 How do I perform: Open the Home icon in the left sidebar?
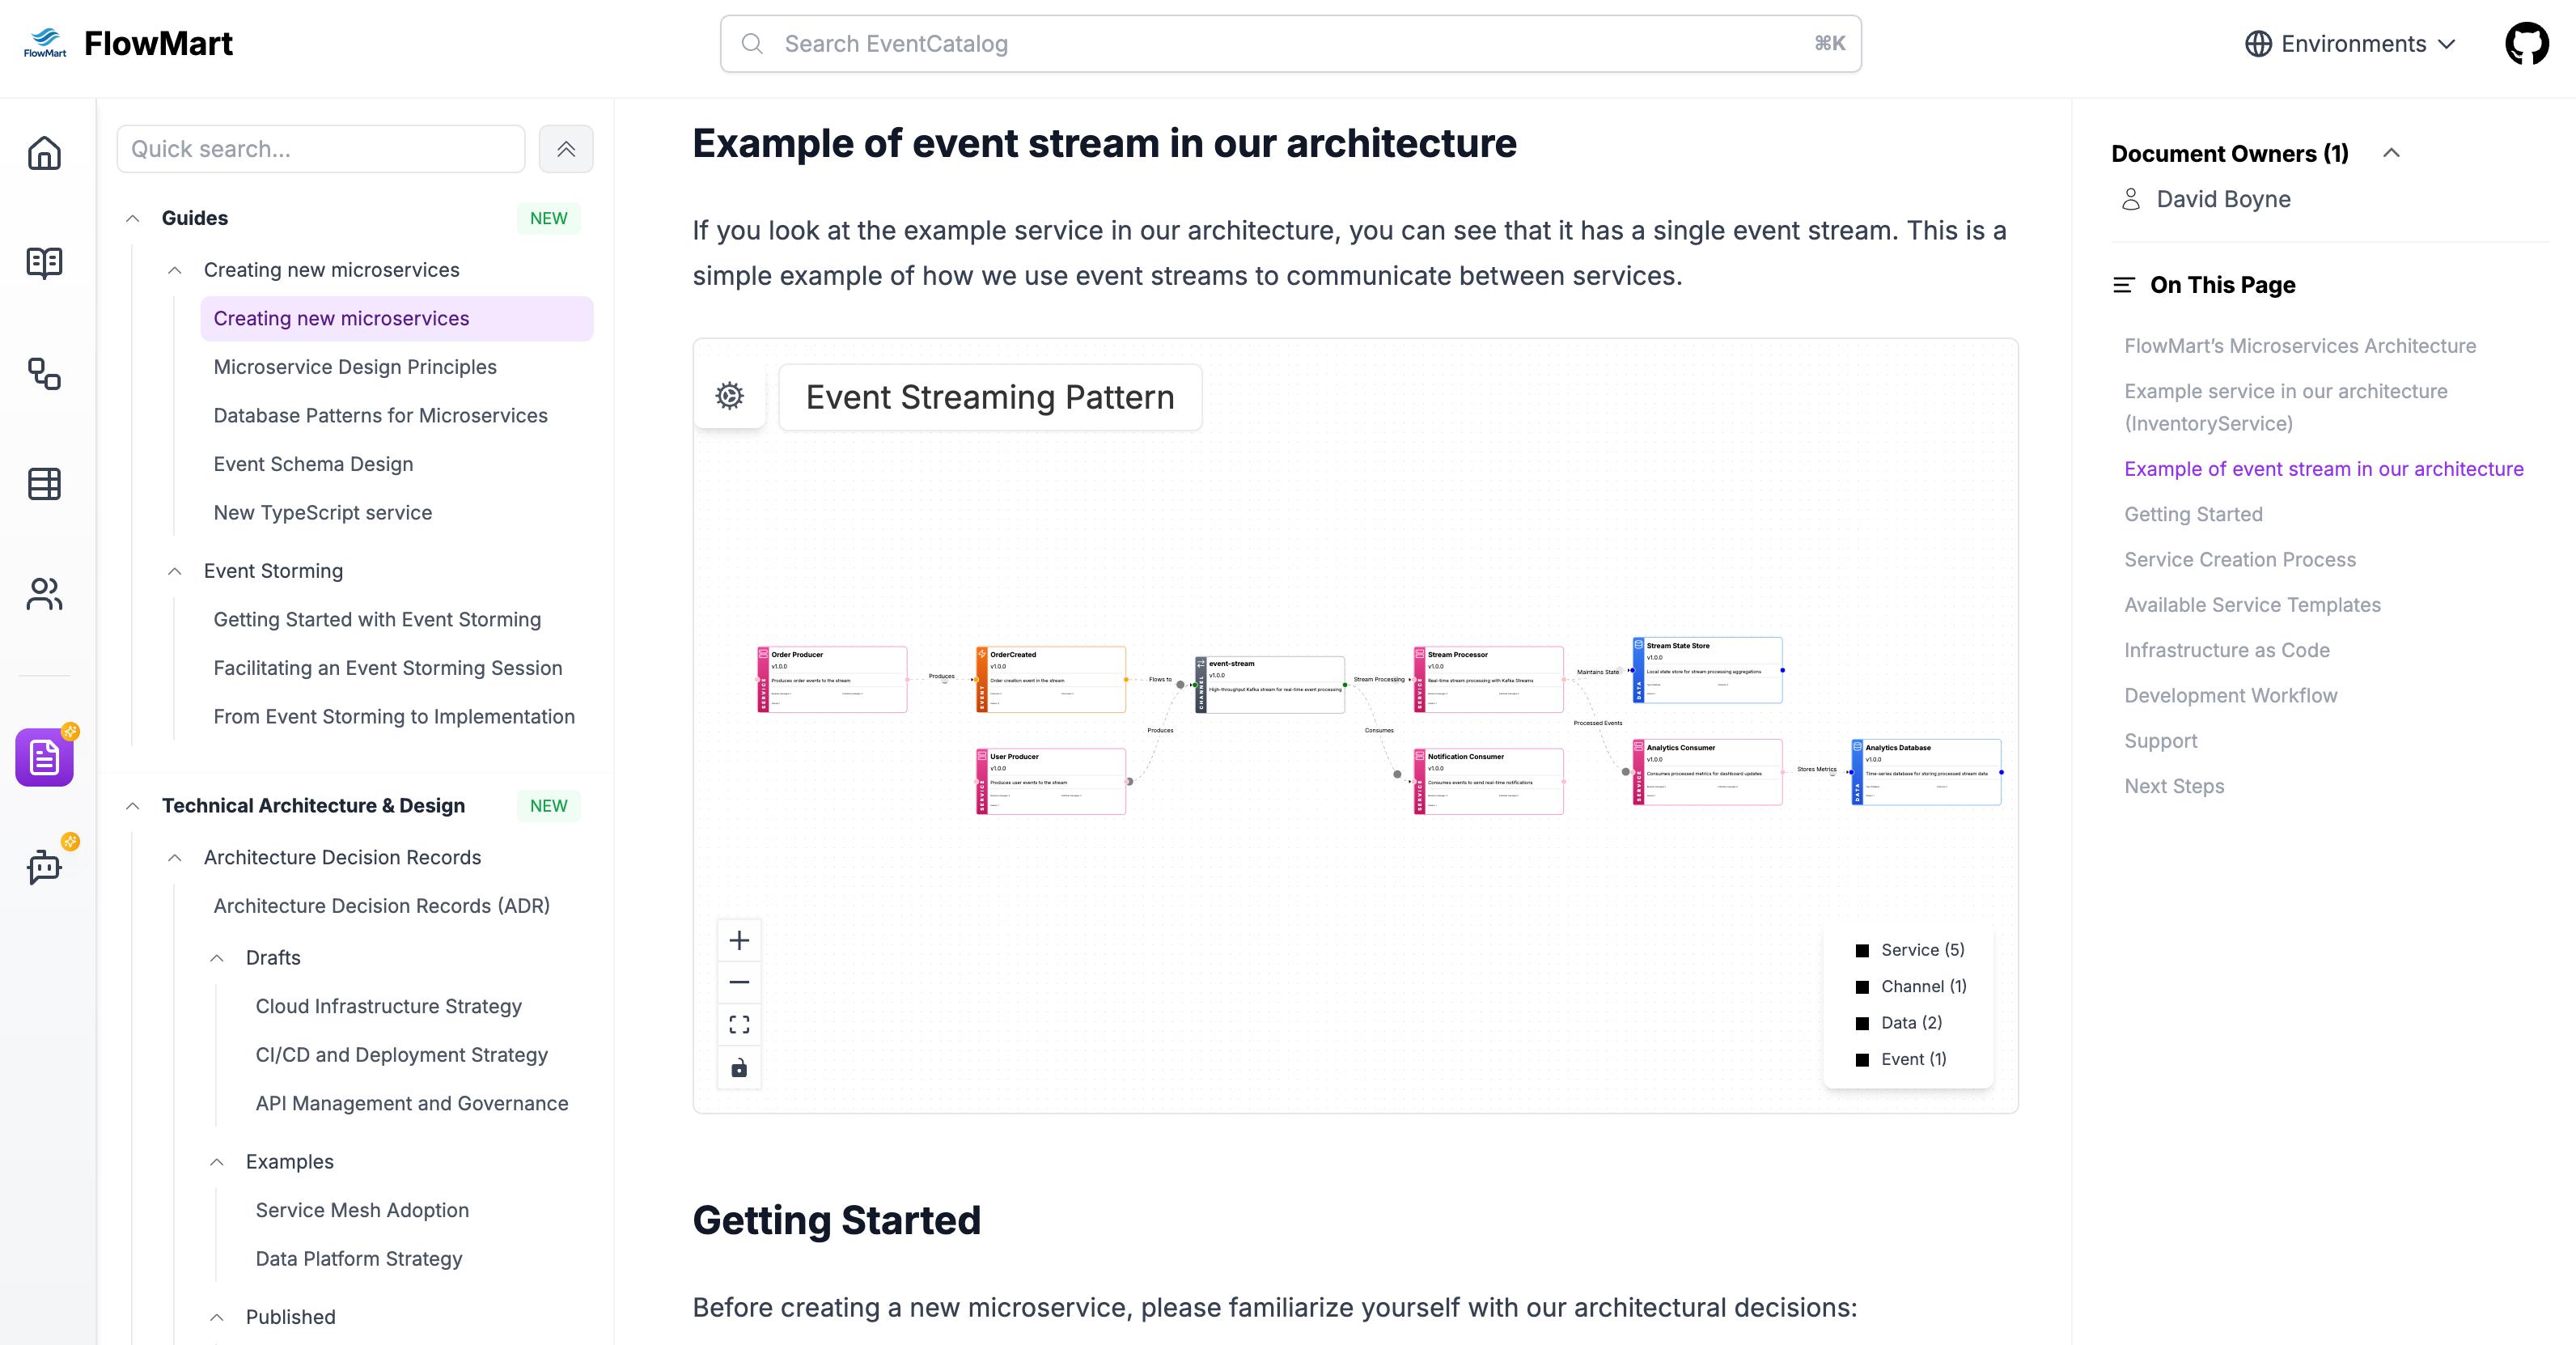coord(45,152)
